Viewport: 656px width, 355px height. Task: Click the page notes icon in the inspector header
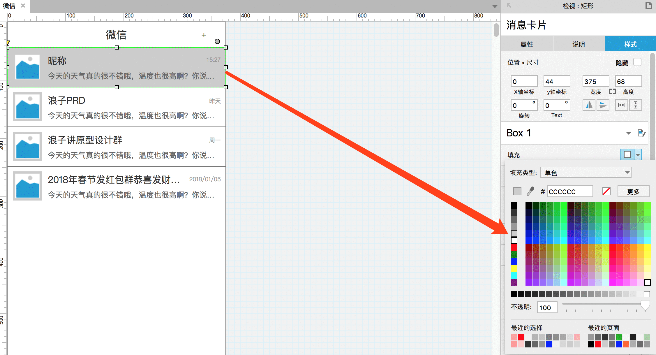(648, 6)
